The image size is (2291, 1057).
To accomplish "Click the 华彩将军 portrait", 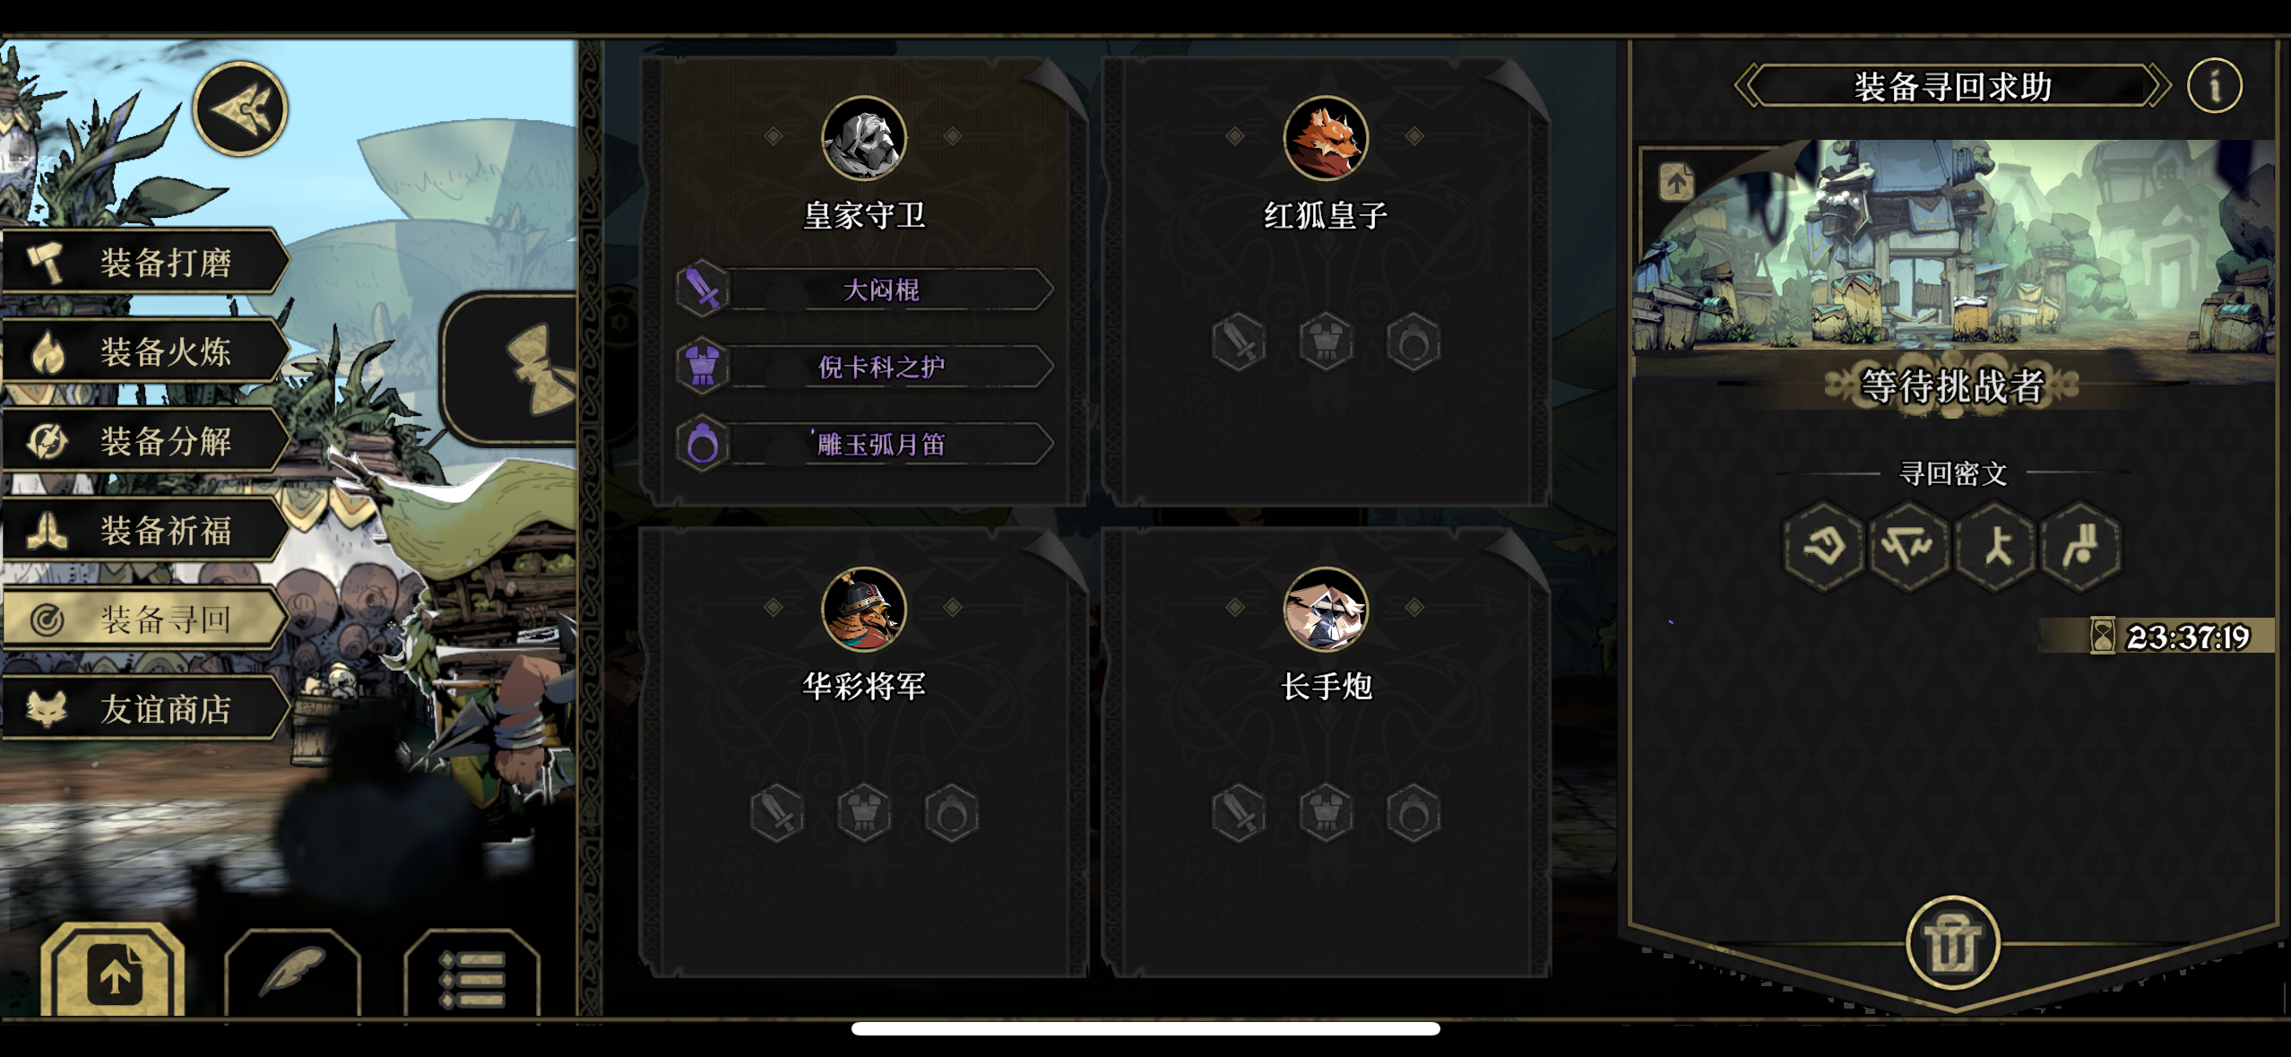I will [x=863, y=610].
